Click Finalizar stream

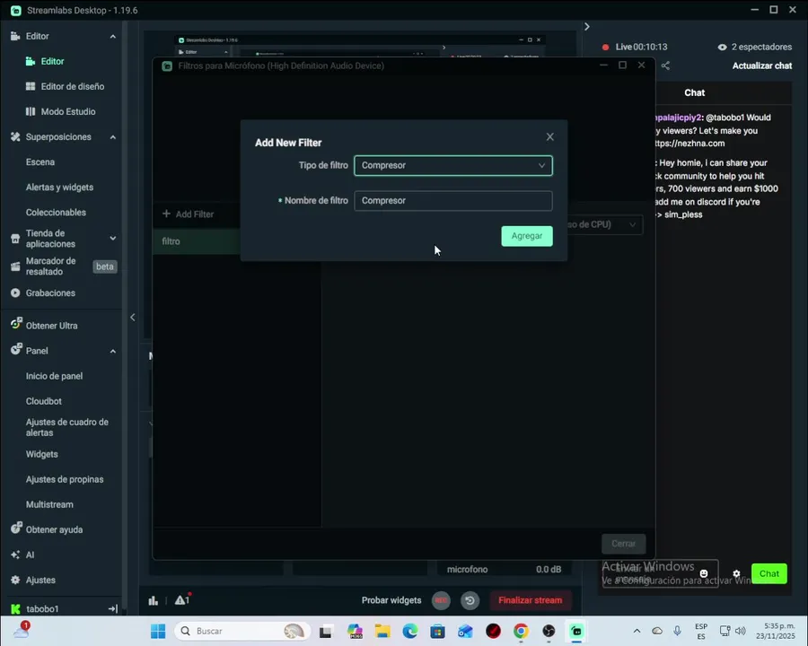(x=531, y=600)
